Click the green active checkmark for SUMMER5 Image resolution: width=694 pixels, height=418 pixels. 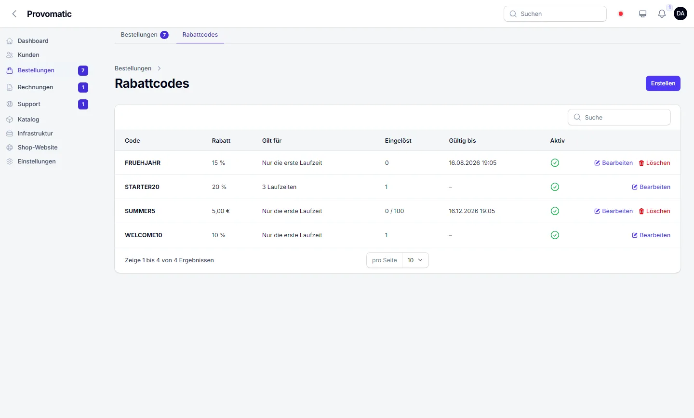pyautogui.click(x=555, y=211)
